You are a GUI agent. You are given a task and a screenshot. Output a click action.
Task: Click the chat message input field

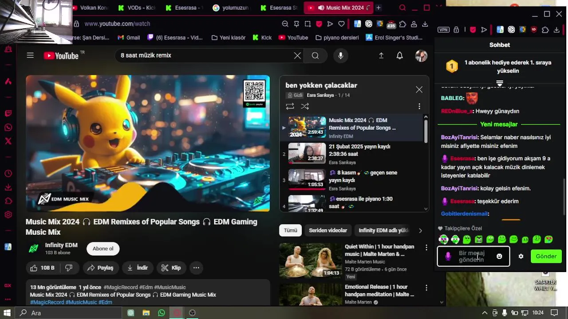pos(473,256)
